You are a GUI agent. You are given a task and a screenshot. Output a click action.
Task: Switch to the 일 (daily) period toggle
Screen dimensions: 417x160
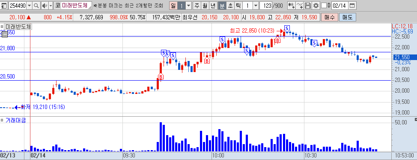[x=173, y=5]
